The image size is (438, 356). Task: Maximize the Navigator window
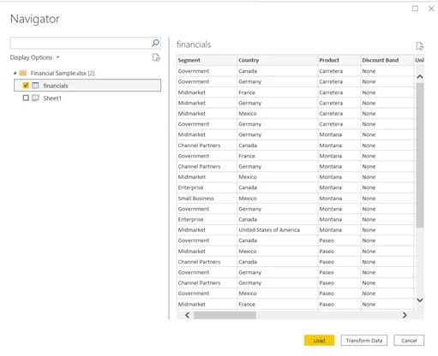click(x=415, y=9)
